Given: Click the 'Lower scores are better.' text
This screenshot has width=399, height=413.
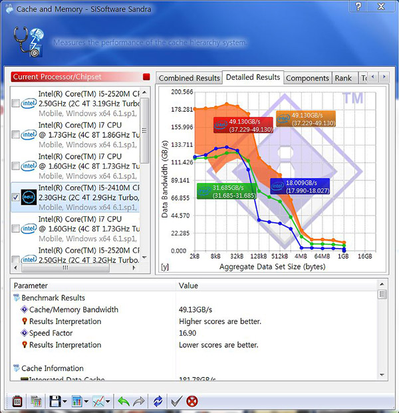Looking at the screenshot, I should (x=219, y=345).
